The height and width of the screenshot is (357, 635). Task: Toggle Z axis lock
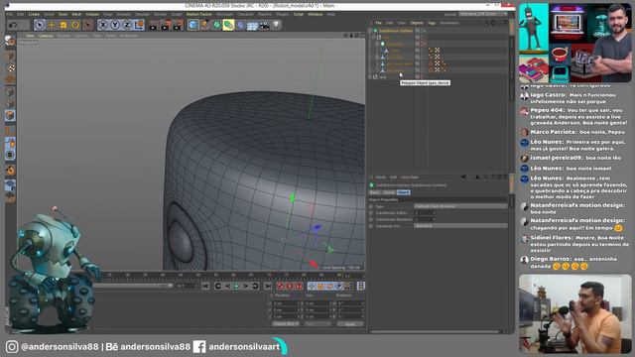coord(127,25)
